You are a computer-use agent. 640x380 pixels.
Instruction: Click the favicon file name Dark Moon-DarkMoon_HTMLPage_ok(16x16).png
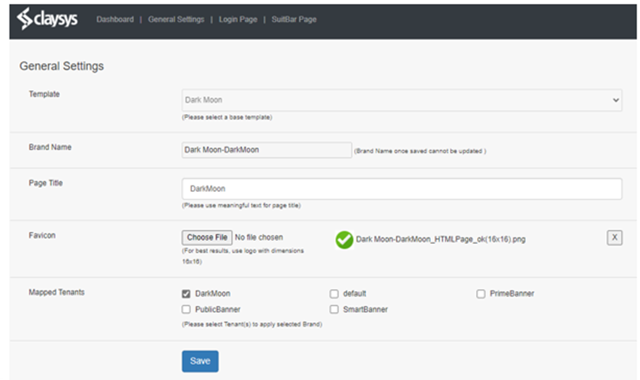click(x=441, y=239)
